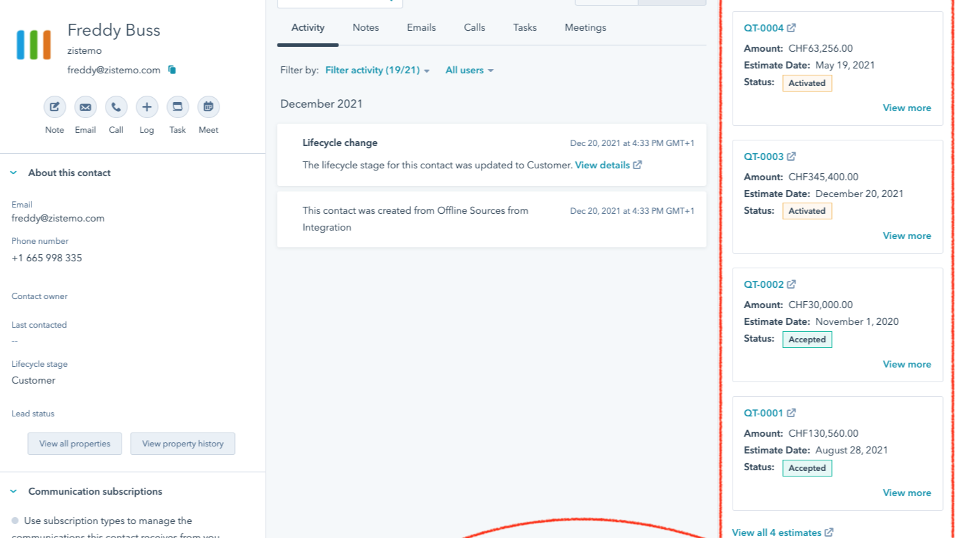Click the Note icon button
This screenshot has height=538, width=957.
[55, 108]
